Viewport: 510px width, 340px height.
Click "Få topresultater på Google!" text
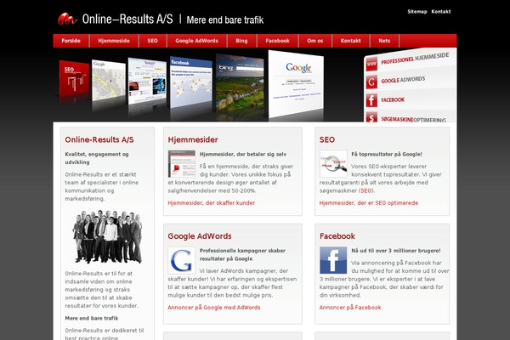(x=387, y=154)
